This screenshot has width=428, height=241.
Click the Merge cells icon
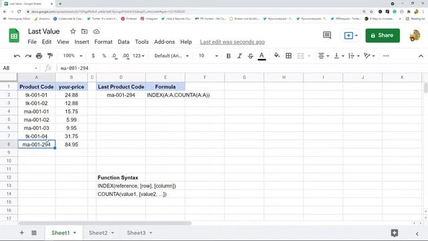click(x=300, y=56)
